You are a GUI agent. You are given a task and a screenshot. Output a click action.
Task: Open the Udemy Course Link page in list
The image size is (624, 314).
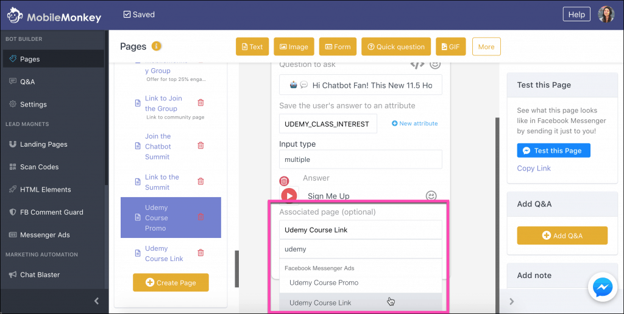point(164,254)
